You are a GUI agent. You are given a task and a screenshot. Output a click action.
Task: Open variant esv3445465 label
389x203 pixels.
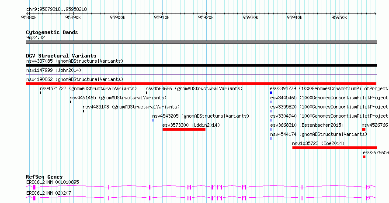pyautogui.click(x=330, y=98)
